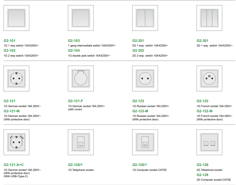Click the French socket product image
236x185 pixels.
coord(209,79)
